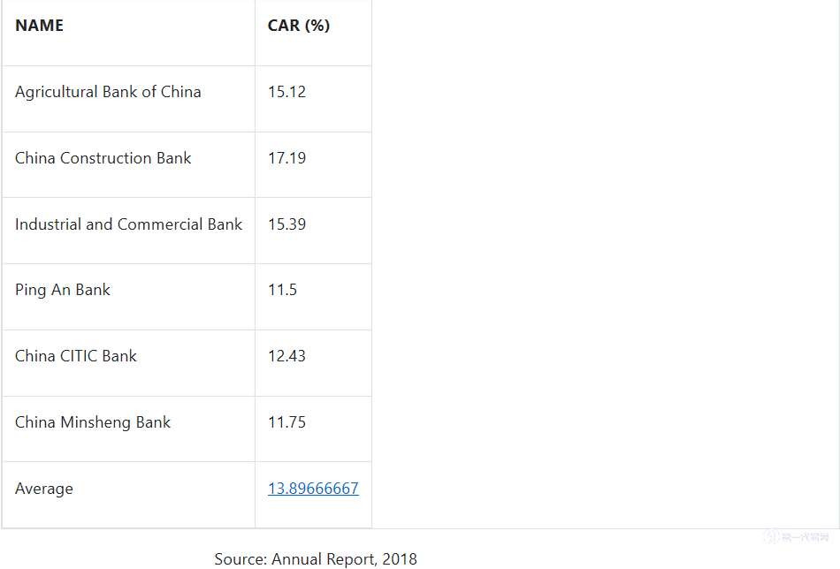
Task: Select the 15.12 CAR value
Action: (286, 92)
